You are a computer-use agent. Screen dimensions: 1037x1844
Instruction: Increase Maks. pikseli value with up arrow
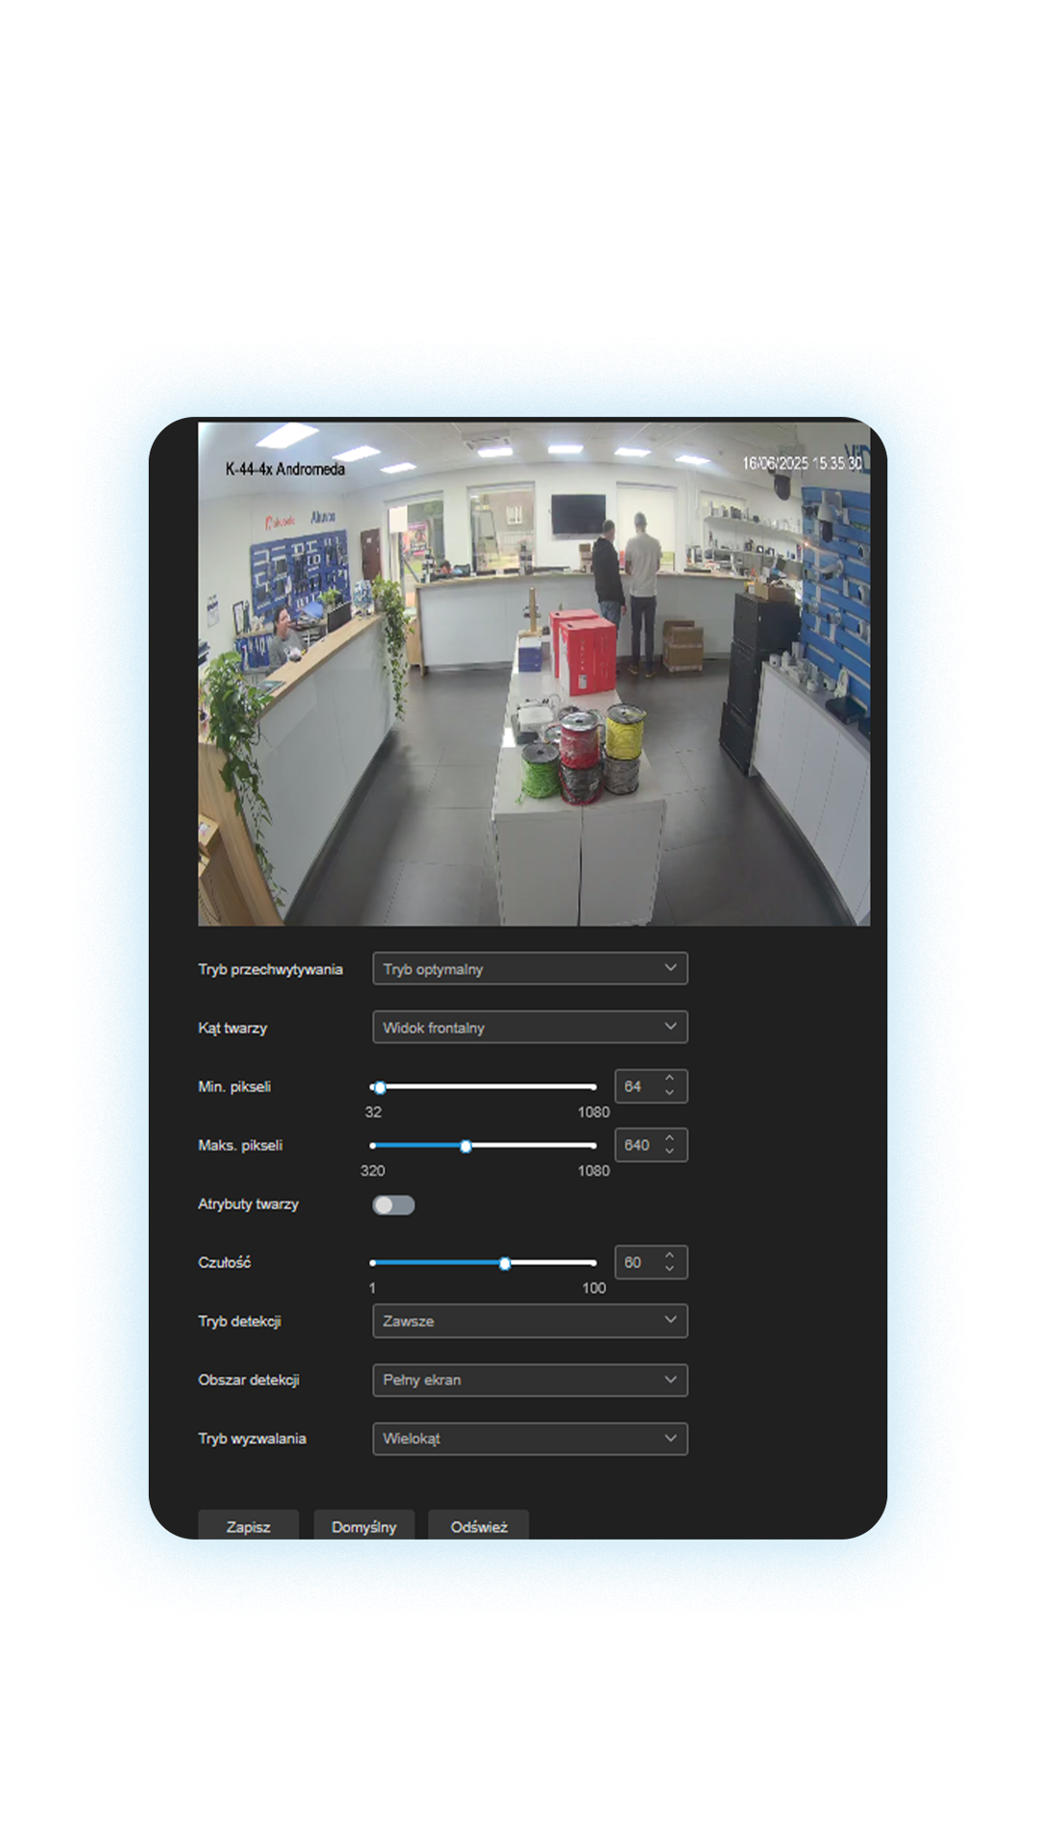click(669, 1138)
